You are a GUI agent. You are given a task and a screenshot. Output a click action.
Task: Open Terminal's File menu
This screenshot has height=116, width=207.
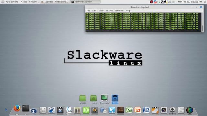88,11
